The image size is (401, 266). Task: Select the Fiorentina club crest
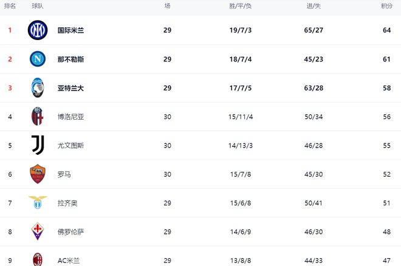tap(38, 231)
